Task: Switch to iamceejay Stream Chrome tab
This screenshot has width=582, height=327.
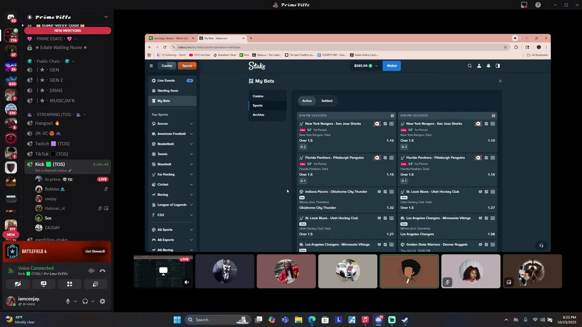Action: (171, 38)
